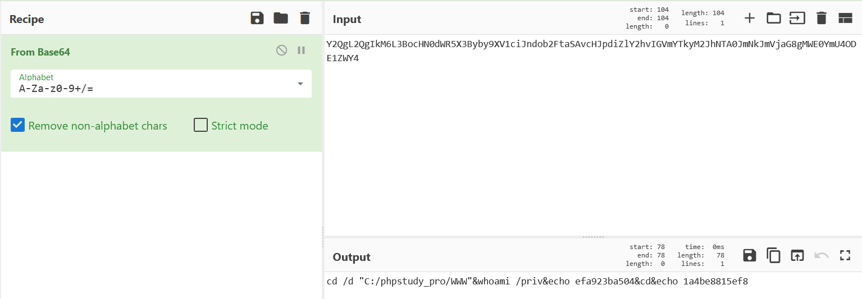Replace input with output
Screen dimensions: 862x299
click(797, 256)
